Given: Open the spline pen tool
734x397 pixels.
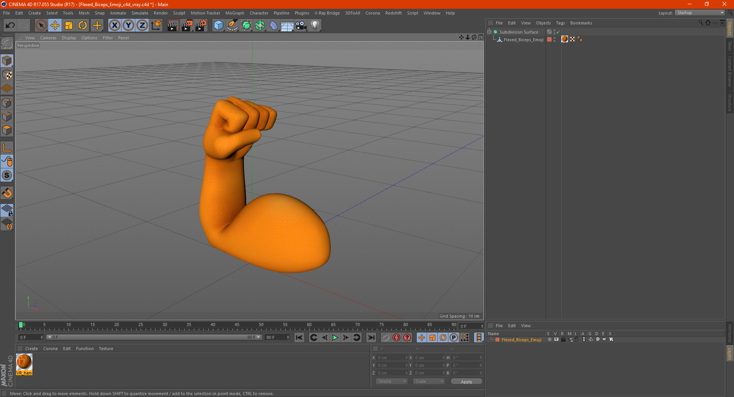Looking at the screenshot, I should [x=232, y=26].
